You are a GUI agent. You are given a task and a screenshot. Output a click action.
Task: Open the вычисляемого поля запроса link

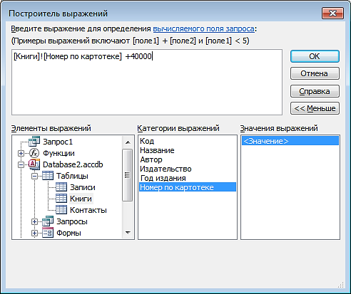coord(203,28)
